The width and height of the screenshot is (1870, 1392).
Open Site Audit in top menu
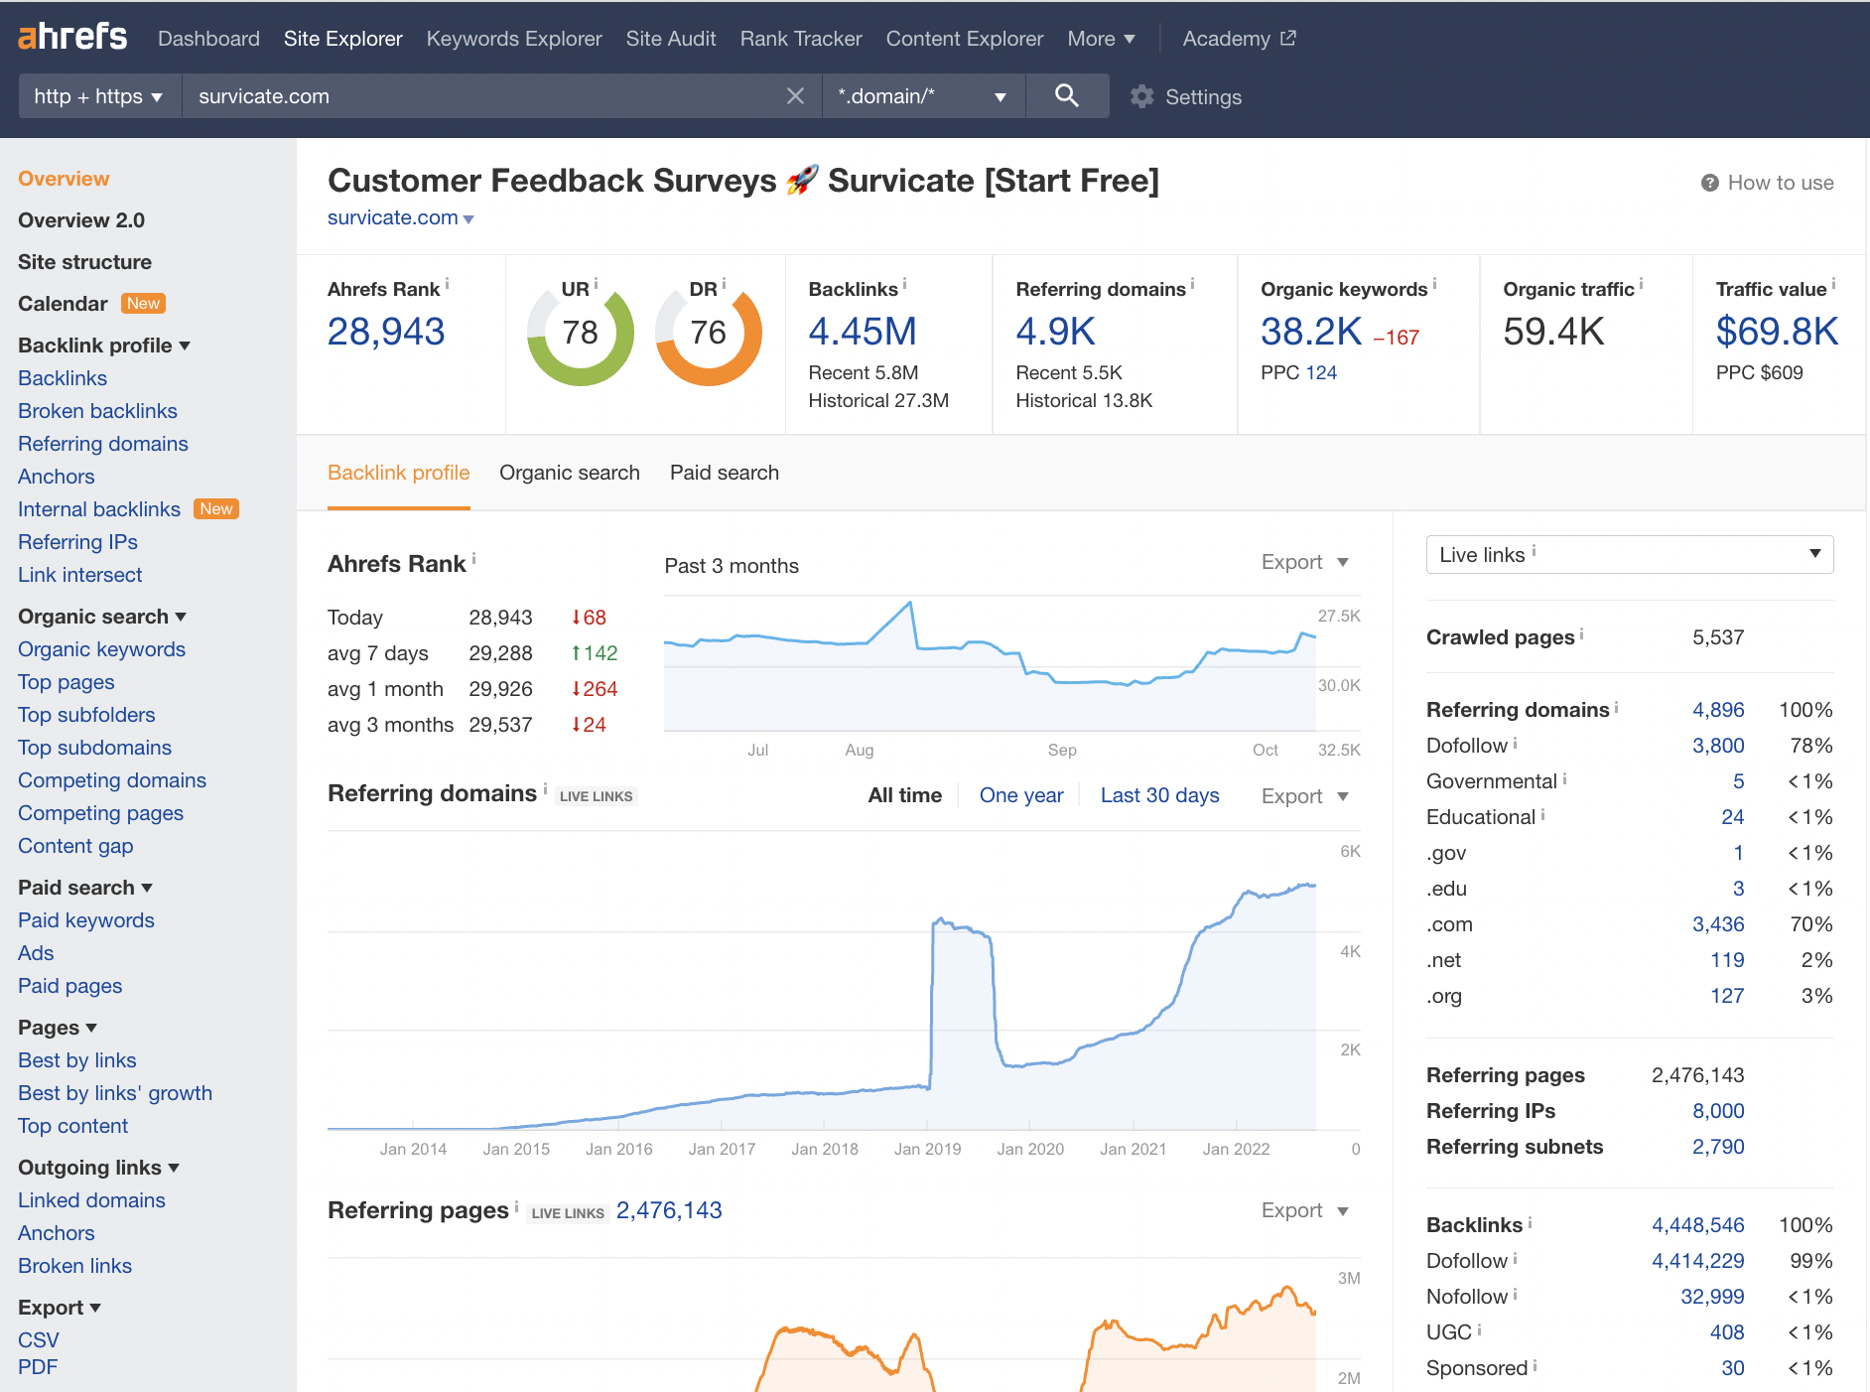670,39
